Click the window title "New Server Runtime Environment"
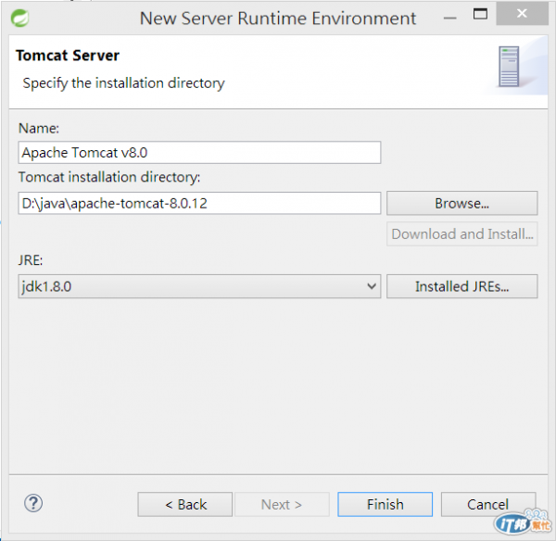Image resolution: width=556 pixels, height=541 pixels. pos(278,19)
